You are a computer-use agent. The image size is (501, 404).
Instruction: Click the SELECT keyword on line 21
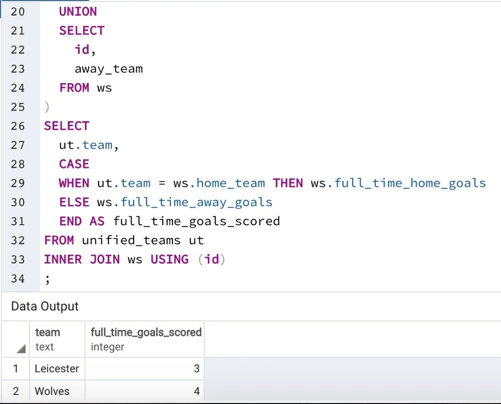[82, 31]
